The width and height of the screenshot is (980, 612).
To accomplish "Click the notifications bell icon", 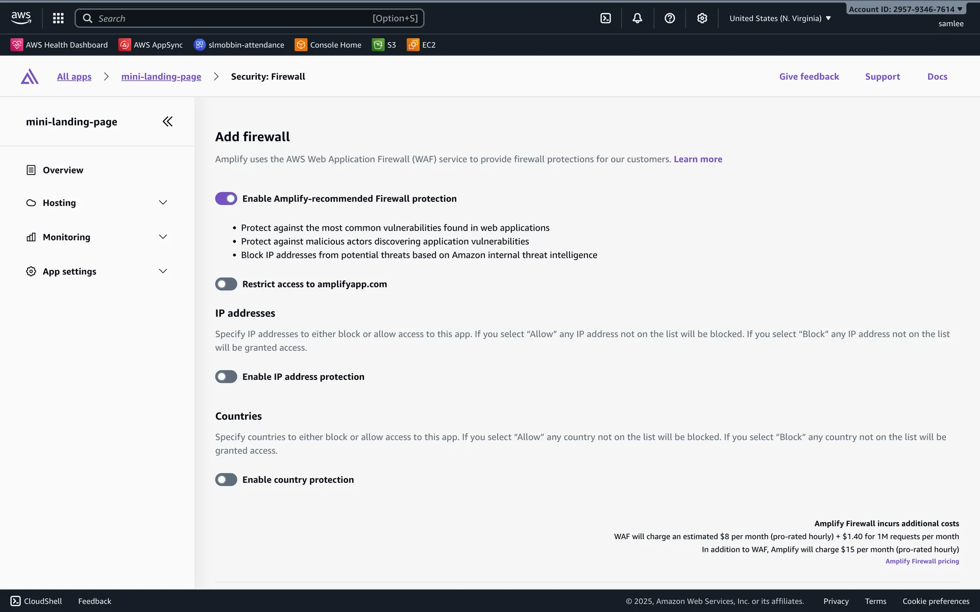I will [637, 18].
